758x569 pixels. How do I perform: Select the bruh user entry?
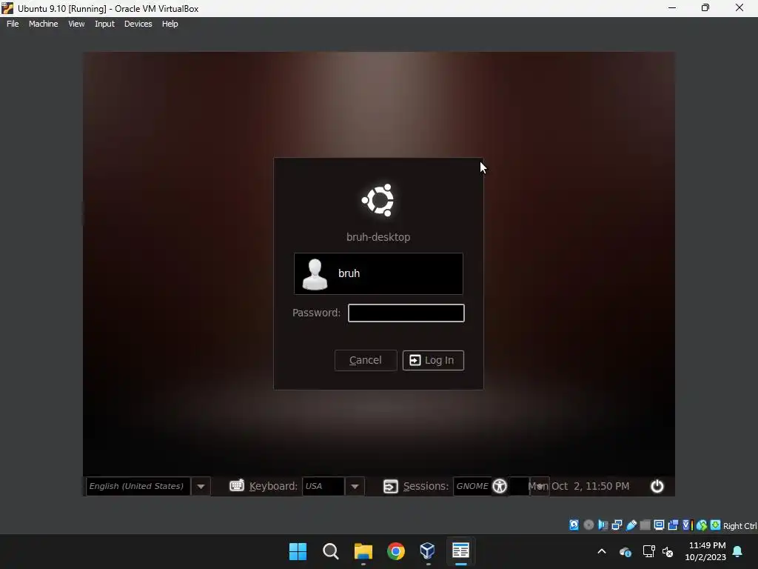point(378,273)
